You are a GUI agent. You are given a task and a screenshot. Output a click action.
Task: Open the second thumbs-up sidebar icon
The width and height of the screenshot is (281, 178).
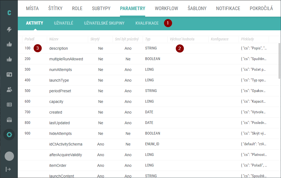[9, 59]
